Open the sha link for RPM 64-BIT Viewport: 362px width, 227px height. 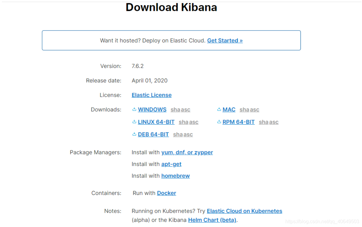[264, 122]
